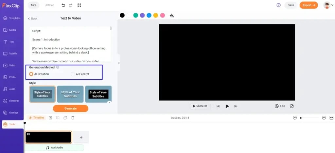Click the undo arrow icon

pos(63,5)
